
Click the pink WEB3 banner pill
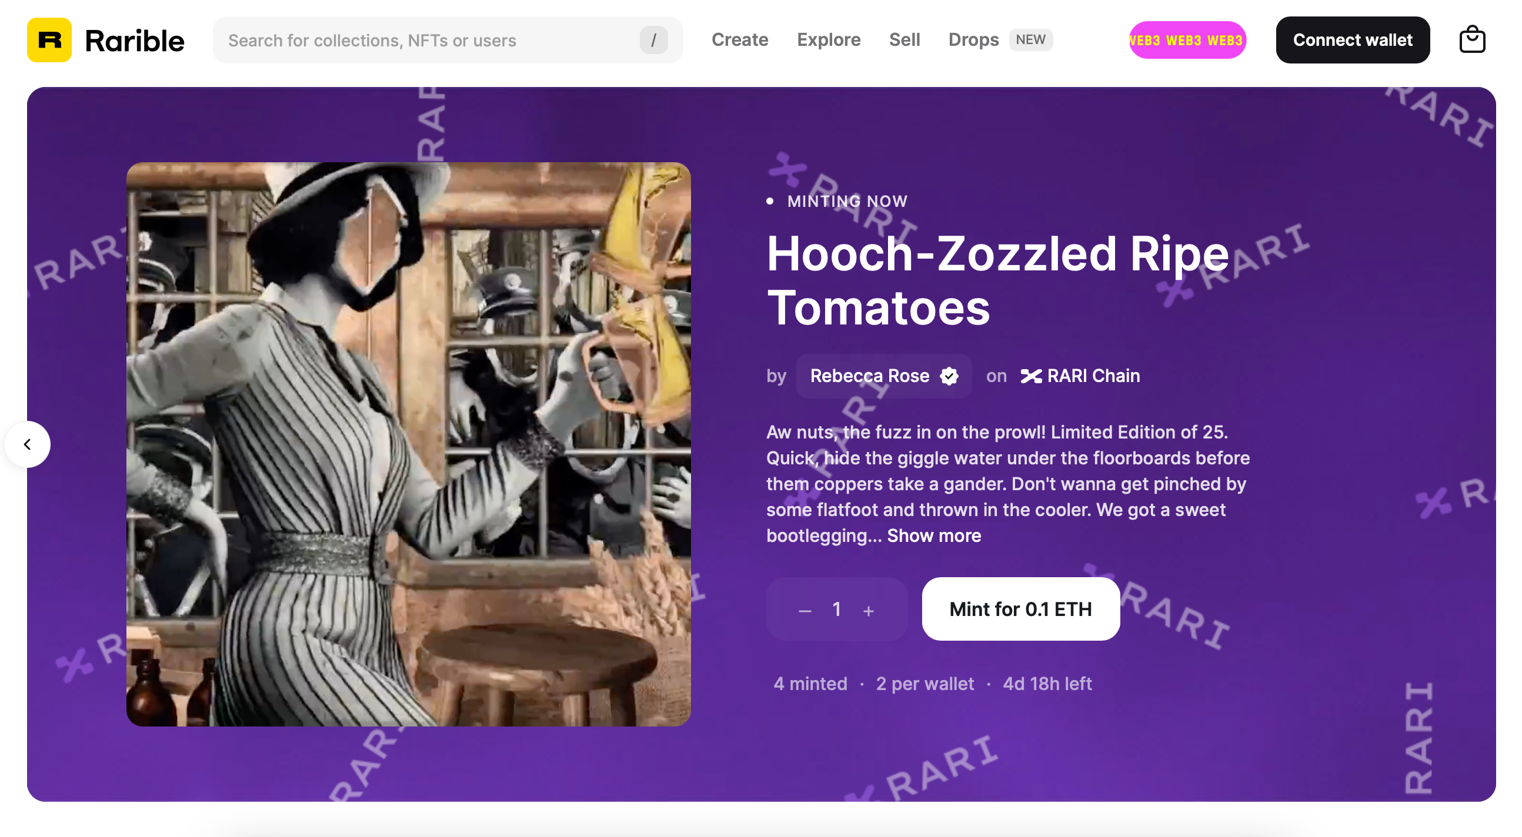point(1187,40)
